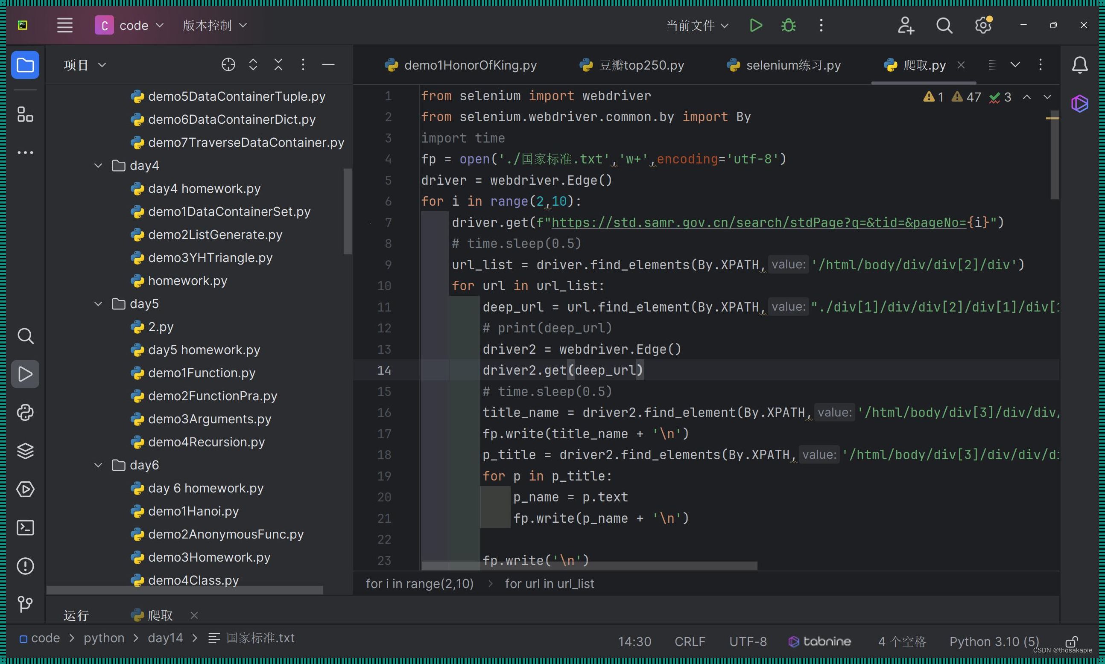Open Search Everywhere magnifier in title bar
The image size is (1105, 664).
944,26
